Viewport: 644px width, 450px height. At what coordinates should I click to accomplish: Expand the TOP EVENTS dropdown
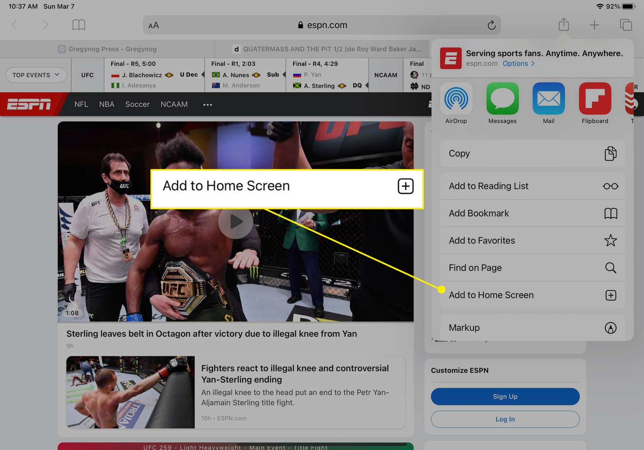pos(36,75)
